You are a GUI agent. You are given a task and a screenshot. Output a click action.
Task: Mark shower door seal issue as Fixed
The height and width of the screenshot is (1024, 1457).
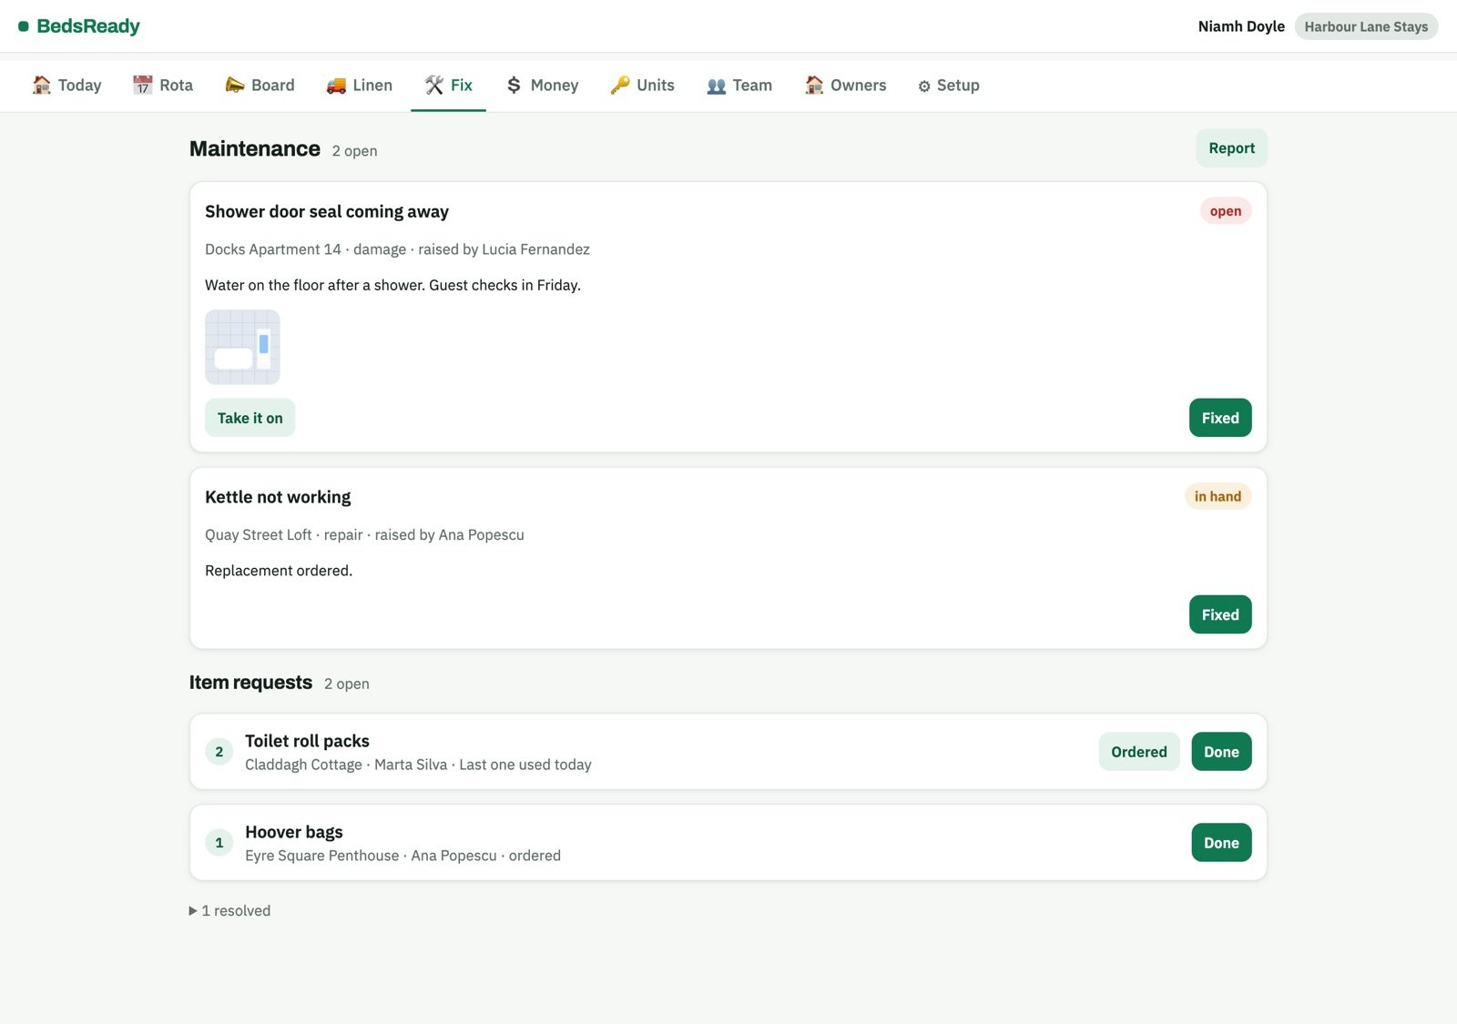coord(1220,418)
